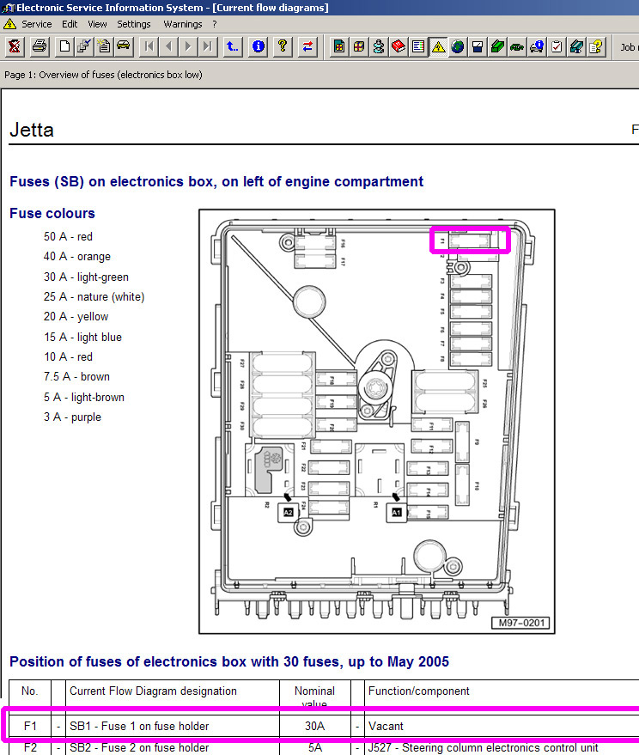Open the Settings menu
The image size is (639, 755).
[134, 24]
